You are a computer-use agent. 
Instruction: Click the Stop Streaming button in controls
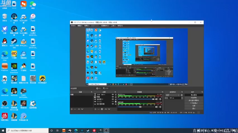click(x=194, y=95)
